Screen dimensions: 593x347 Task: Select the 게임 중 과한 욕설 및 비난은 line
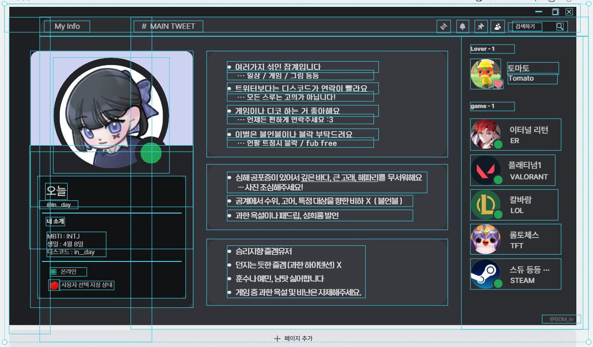[298, 293]
